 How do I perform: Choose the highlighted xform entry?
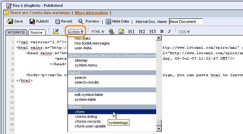point(112,112)
